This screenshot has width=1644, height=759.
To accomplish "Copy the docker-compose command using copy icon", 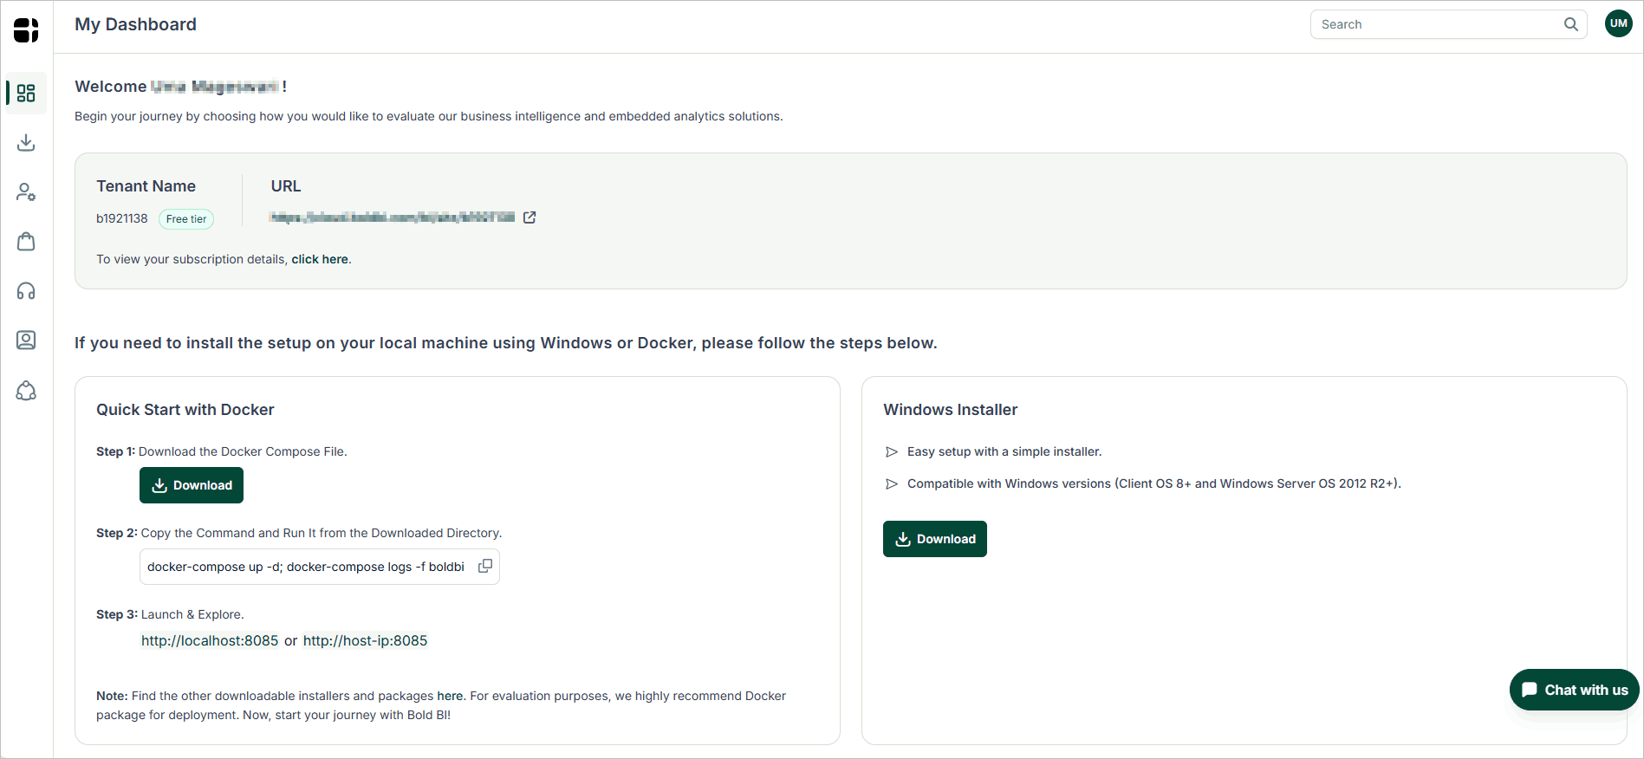I will click(x=484, y=566).
